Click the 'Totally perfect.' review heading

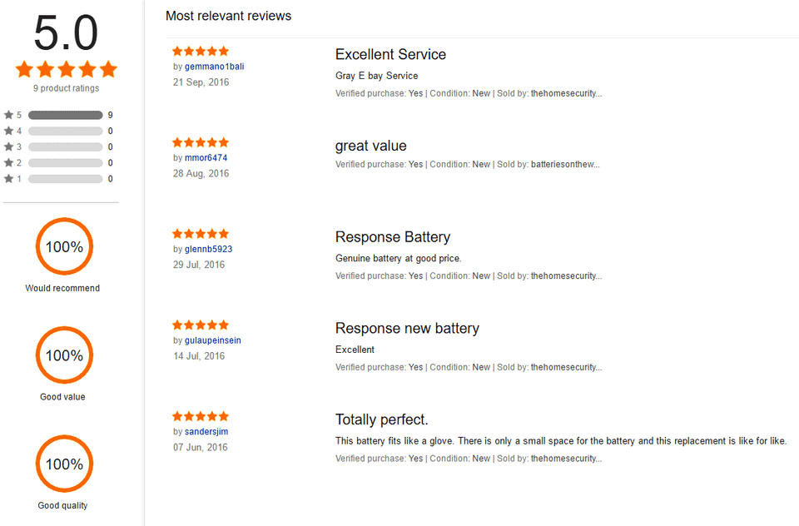(x=381, y=419)
